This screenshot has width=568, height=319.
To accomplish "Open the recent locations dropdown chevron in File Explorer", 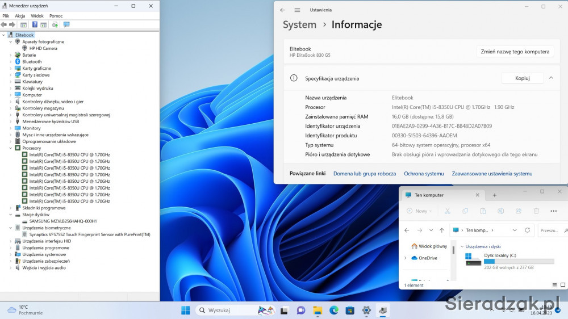I will (431, 230).
